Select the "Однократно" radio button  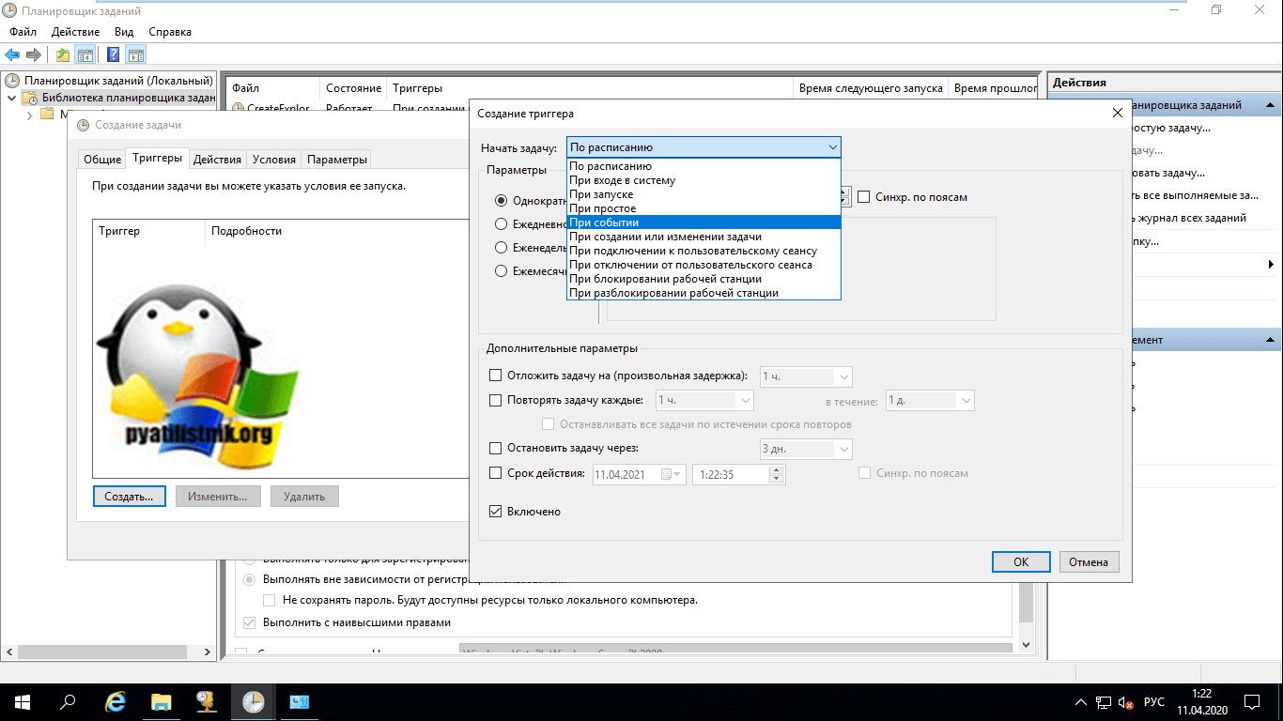[x=501, y=200]
